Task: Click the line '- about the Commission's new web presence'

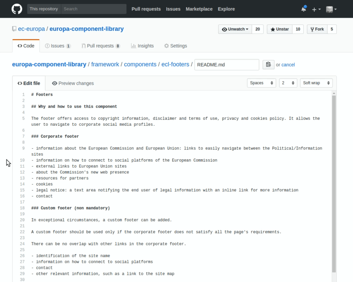Action: [x=80, y=172]
